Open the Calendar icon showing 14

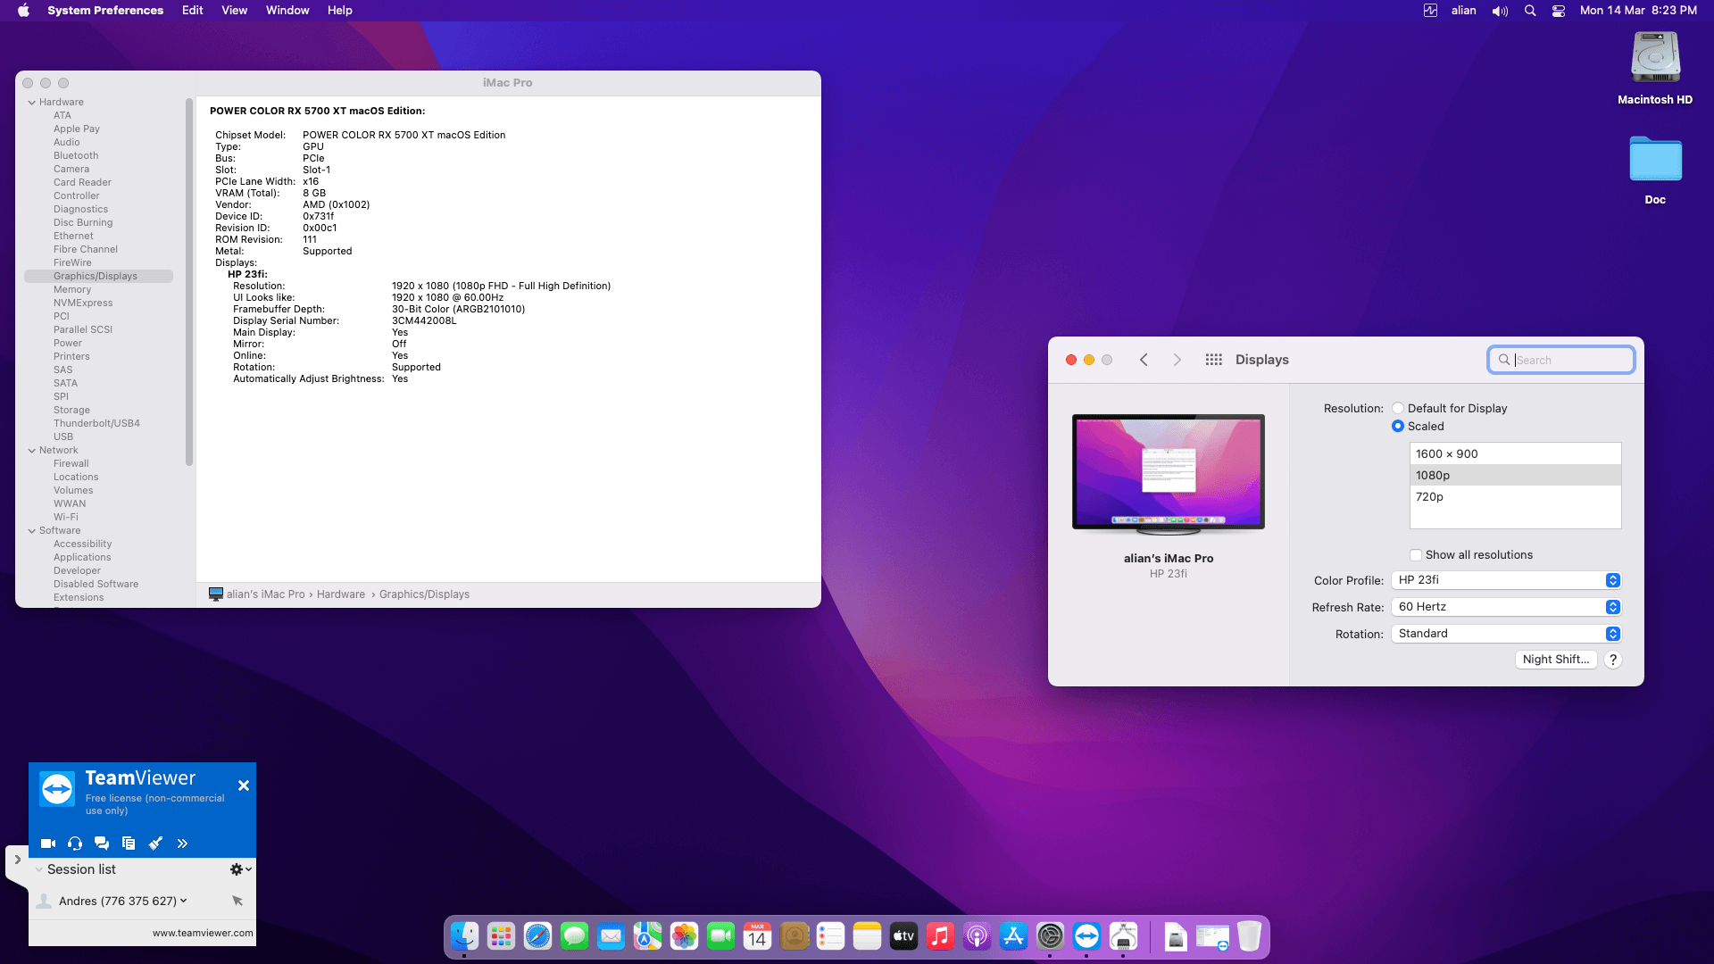[x=757, y=936]
